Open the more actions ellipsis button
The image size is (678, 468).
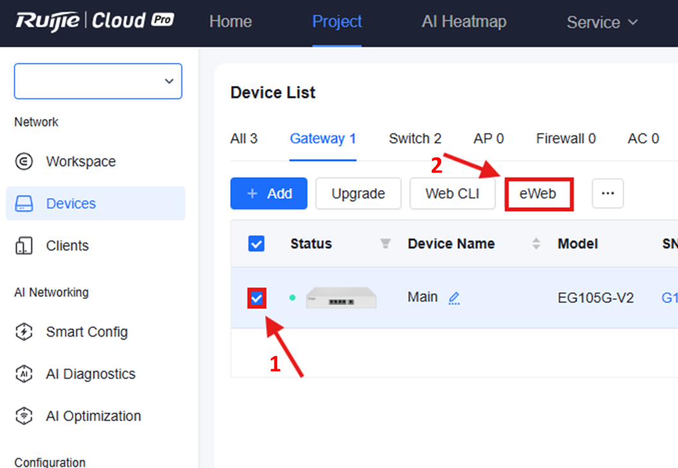point(607,194)
